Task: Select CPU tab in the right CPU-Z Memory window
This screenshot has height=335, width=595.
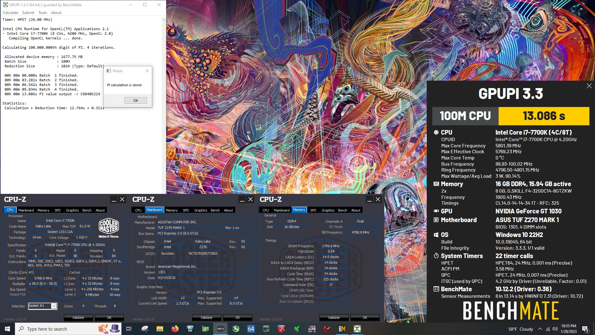Action: click(266, 210)
